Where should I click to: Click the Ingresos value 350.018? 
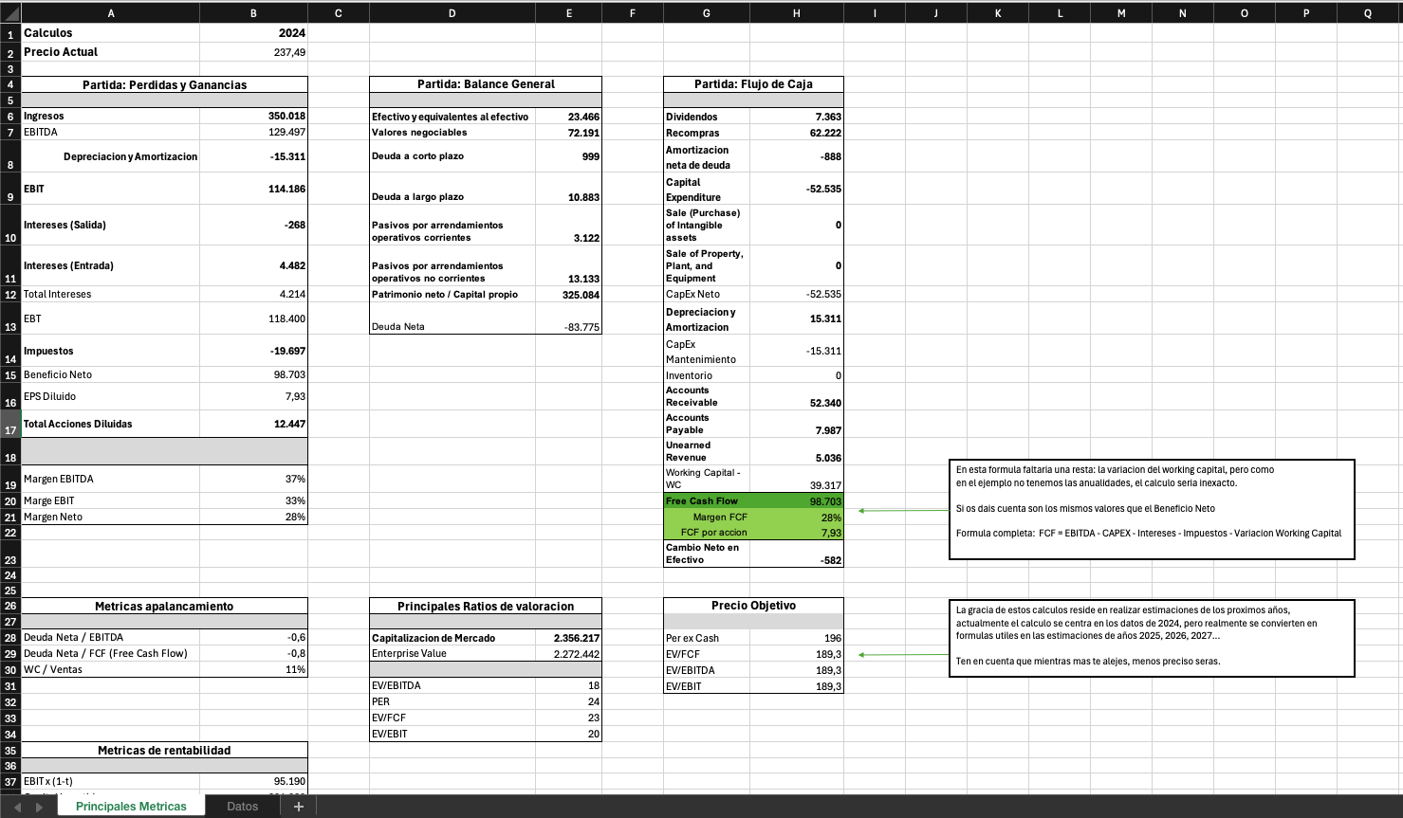[x=253, y=117]
